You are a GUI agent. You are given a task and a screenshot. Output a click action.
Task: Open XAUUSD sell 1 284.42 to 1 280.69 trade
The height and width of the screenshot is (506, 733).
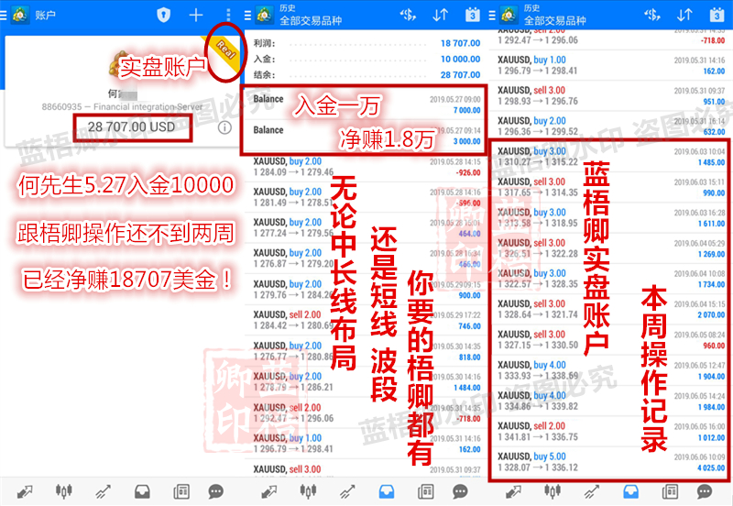click(366, 320)
